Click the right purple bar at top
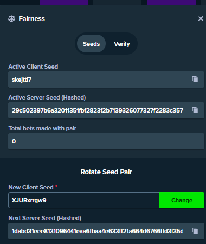206x244 pixels. (x=171, y=2)
